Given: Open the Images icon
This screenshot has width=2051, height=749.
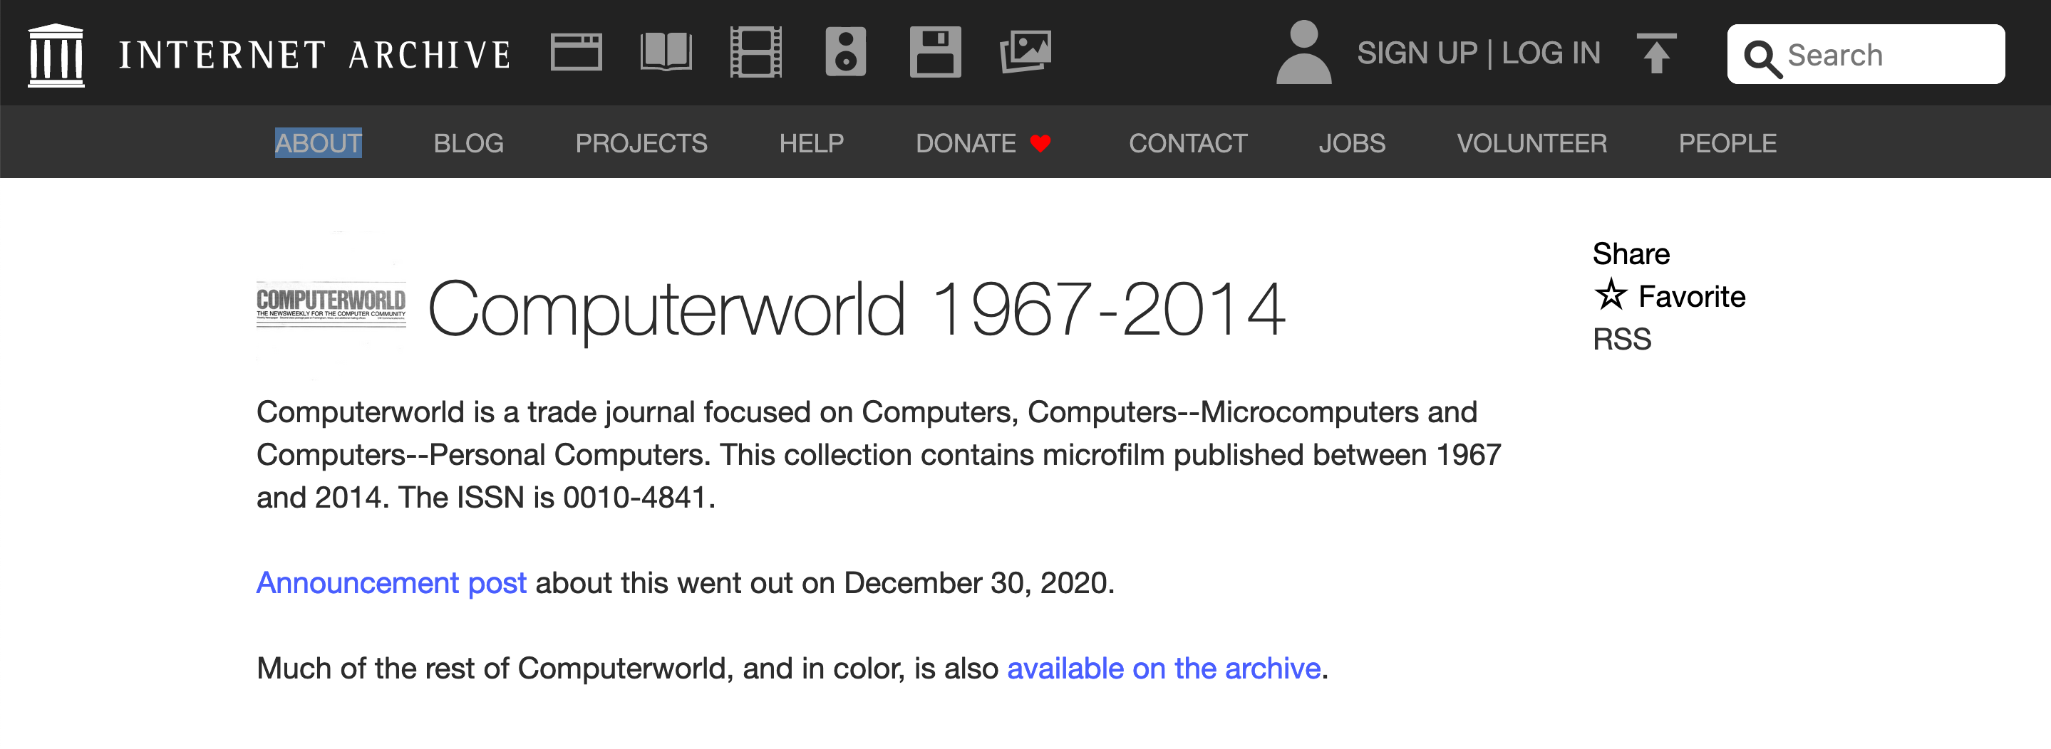Looking at the screenshot, I should [x=1025, y=53].
